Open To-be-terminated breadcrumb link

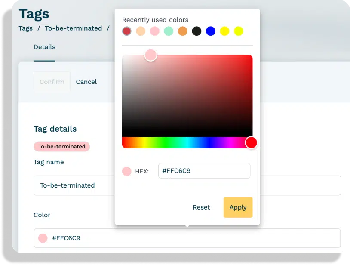point(74,28)
